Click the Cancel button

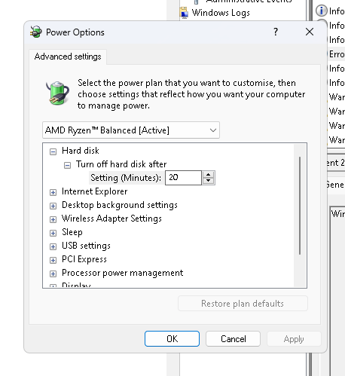click(233, 339)
